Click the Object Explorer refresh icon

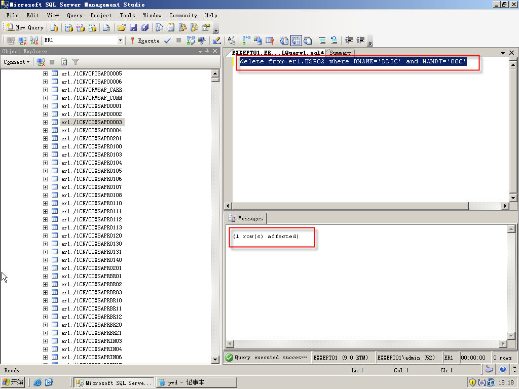click(x=64, y=62)
